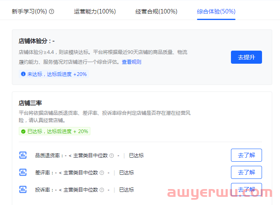The image size is (280, 205).
Task: Click the 投诉率 label text
Action: (x=43, y=190)
